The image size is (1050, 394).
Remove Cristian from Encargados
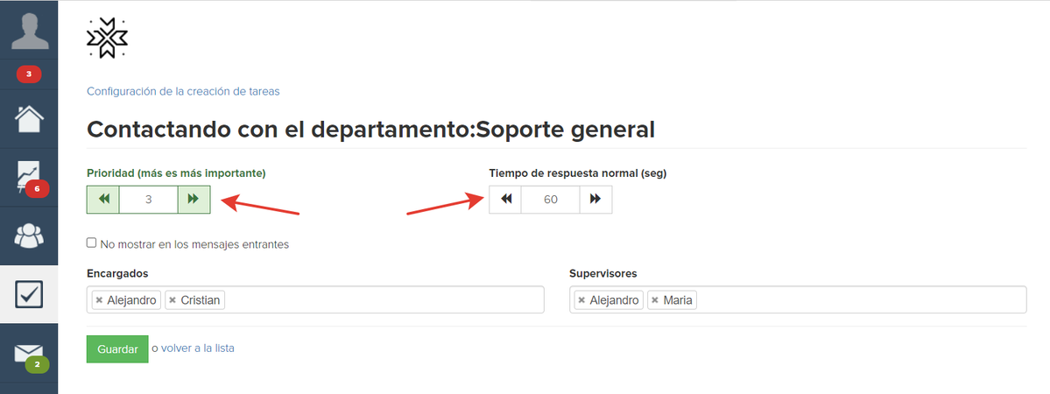point(173,300)
